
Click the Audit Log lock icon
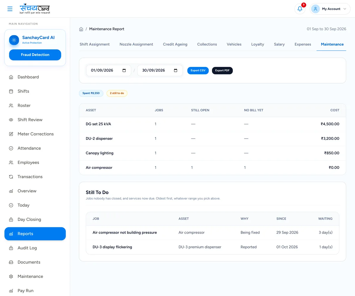point(11,248)
